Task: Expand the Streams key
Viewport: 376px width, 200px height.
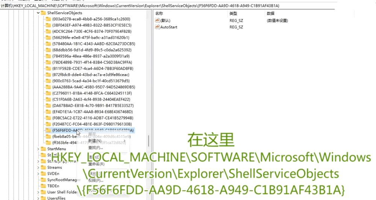Action: coord(38,167)
